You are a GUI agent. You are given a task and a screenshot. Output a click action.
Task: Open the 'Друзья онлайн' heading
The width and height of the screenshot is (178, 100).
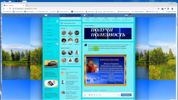point(65,48)
